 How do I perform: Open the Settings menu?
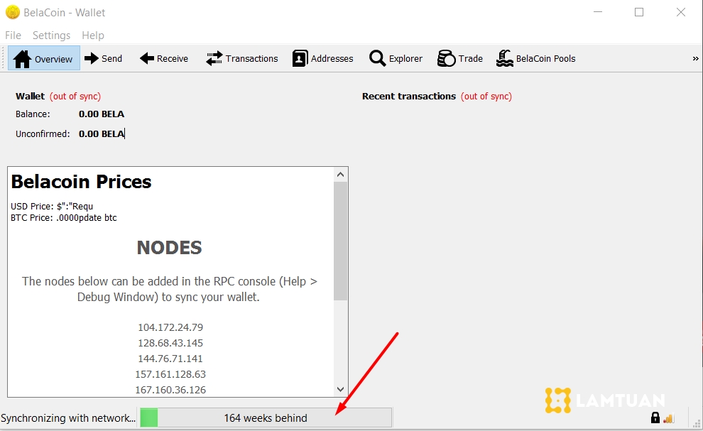click(52, 35)
